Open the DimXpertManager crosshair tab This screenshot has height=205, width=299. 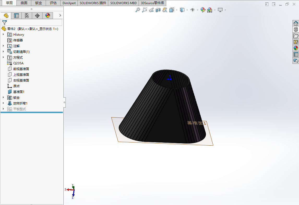coord(37,16)
